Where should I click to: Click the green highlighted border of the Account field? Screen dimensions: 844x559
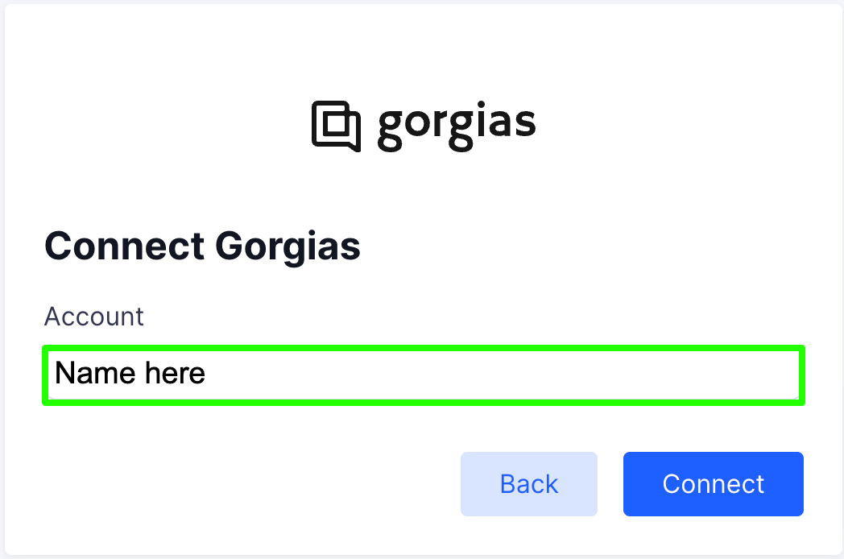coord(424,348)
